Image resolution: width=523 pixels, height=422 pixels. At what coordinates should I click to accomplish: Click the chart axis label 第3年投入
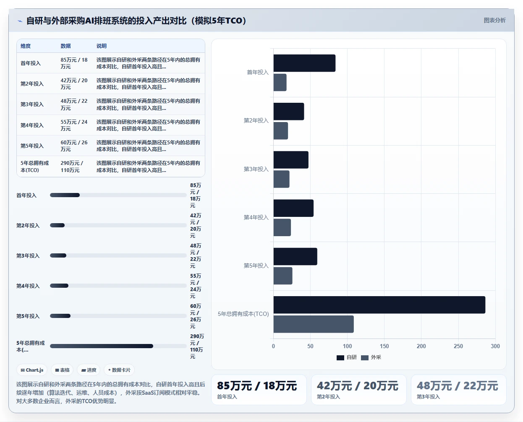pos(256,169)
